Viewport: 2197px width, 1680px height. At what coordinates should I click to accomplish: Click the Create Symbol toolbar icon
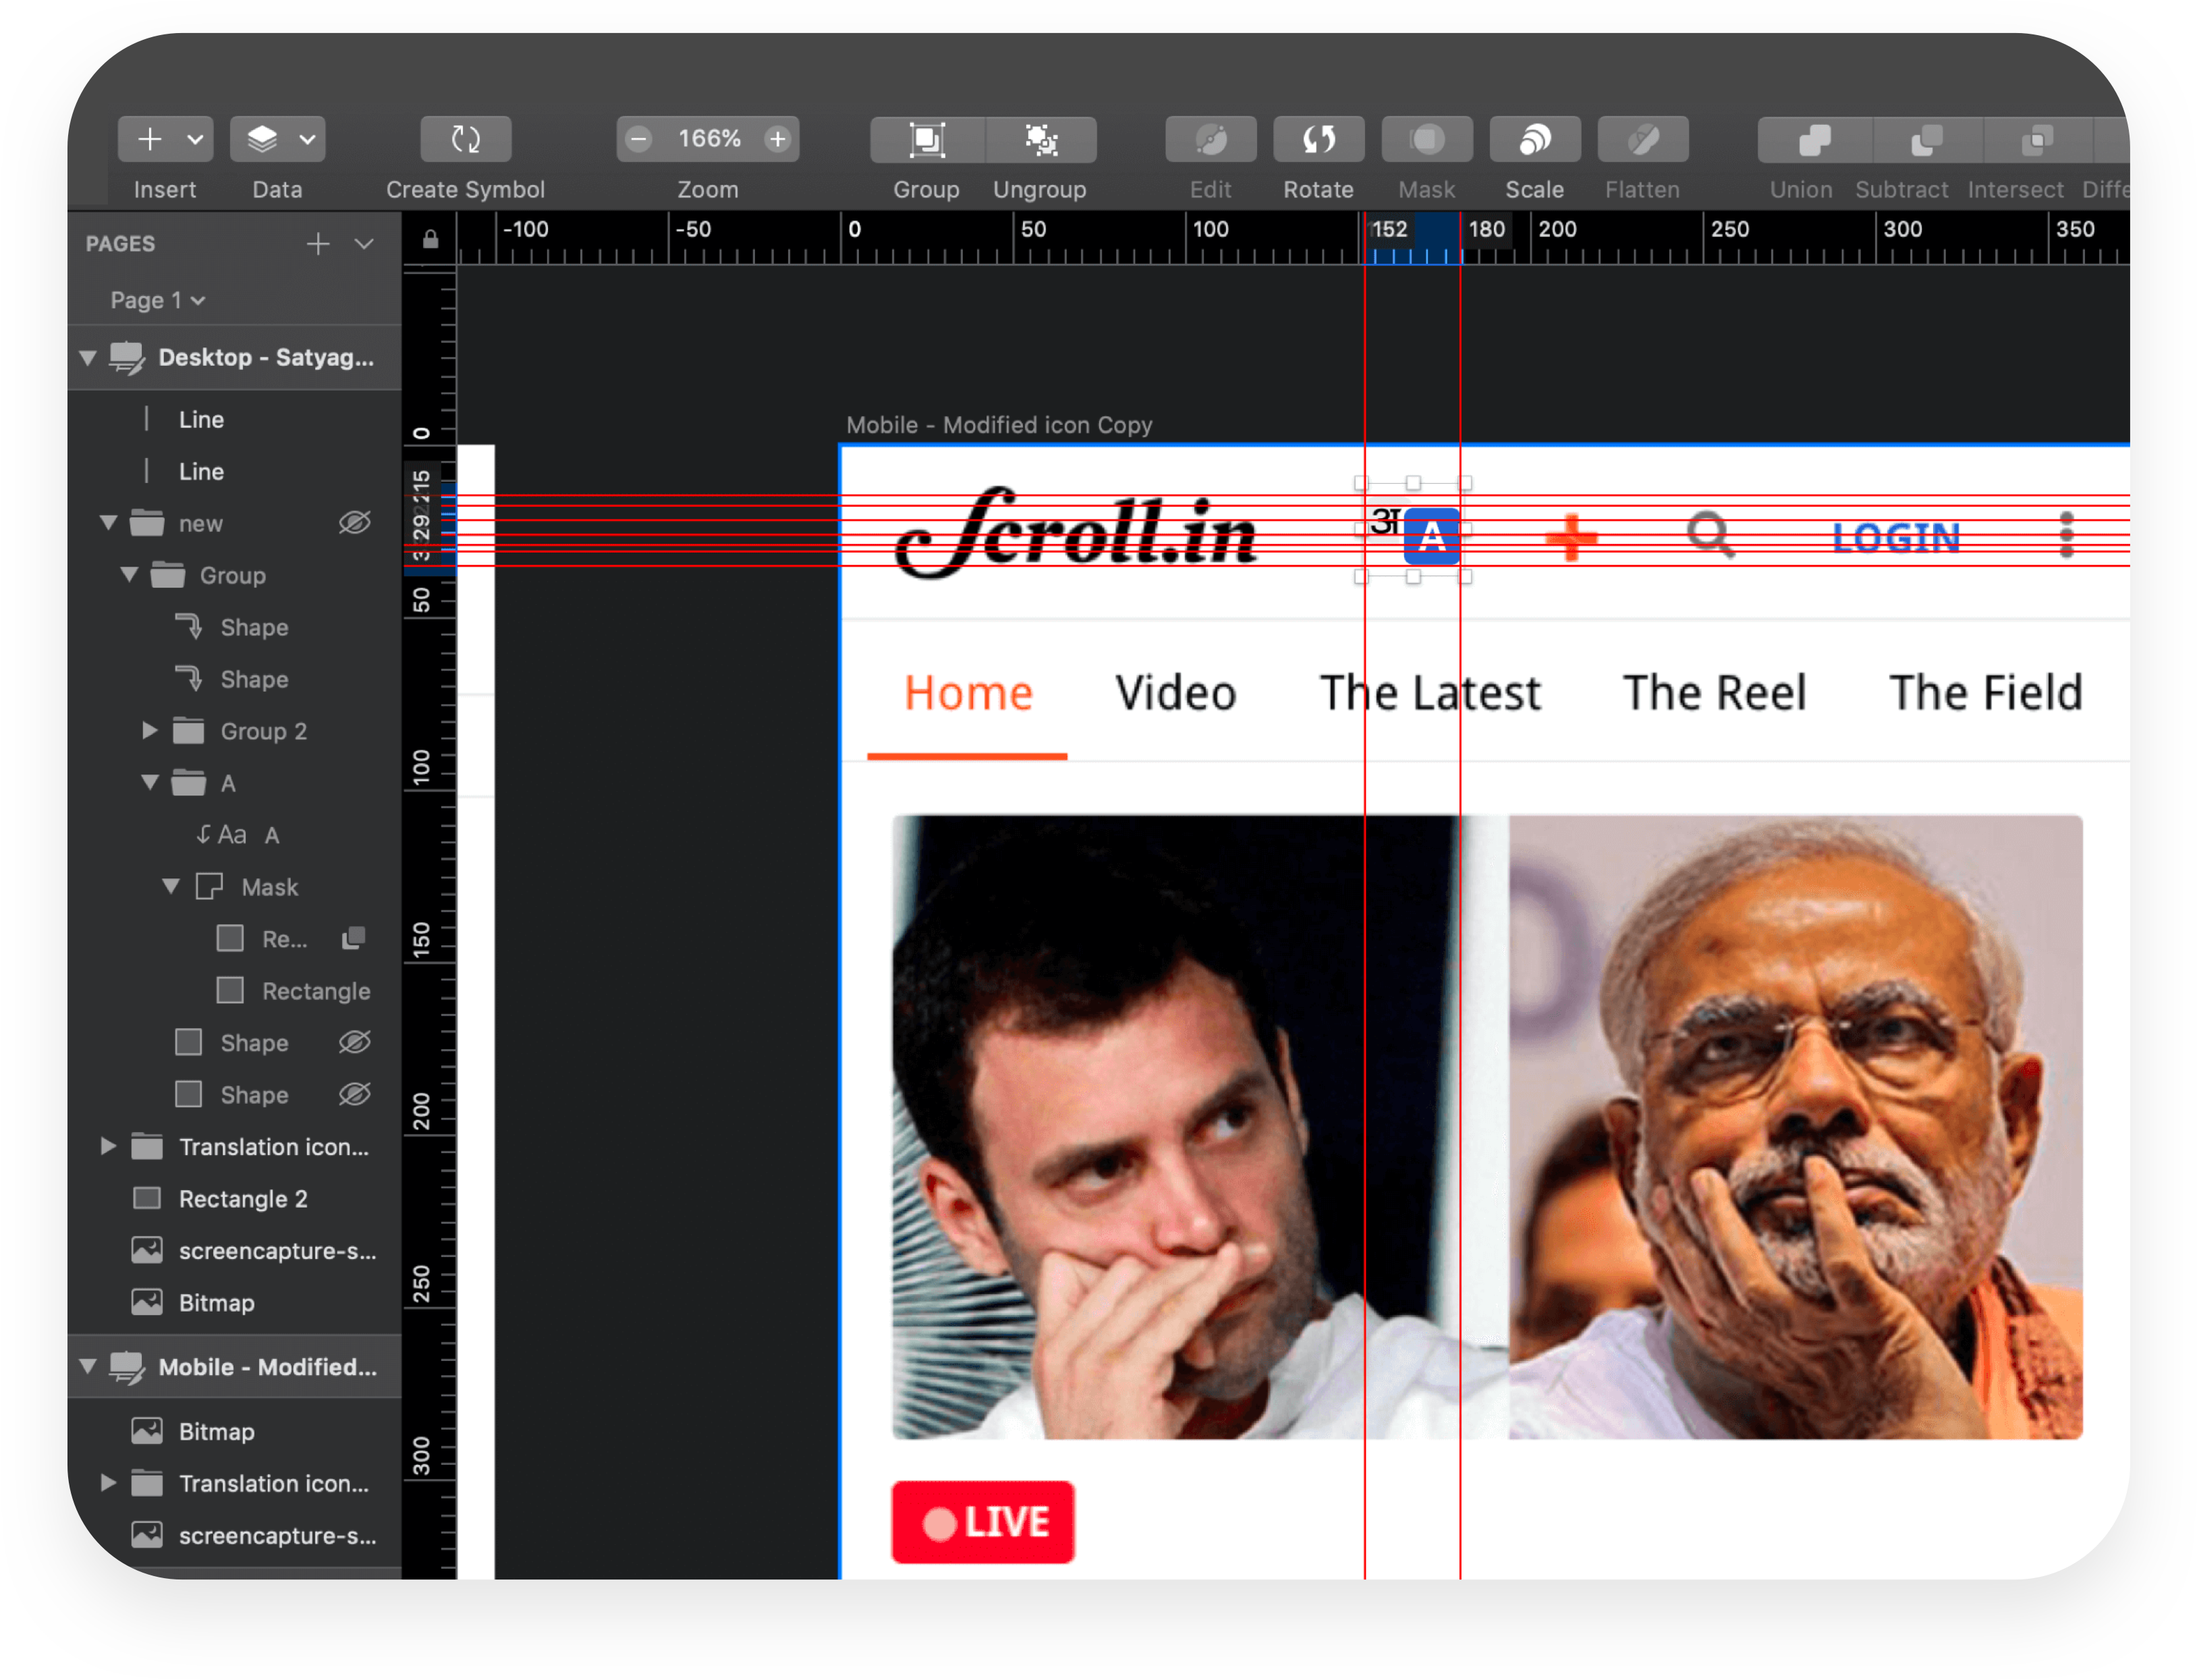pos(465,139)
